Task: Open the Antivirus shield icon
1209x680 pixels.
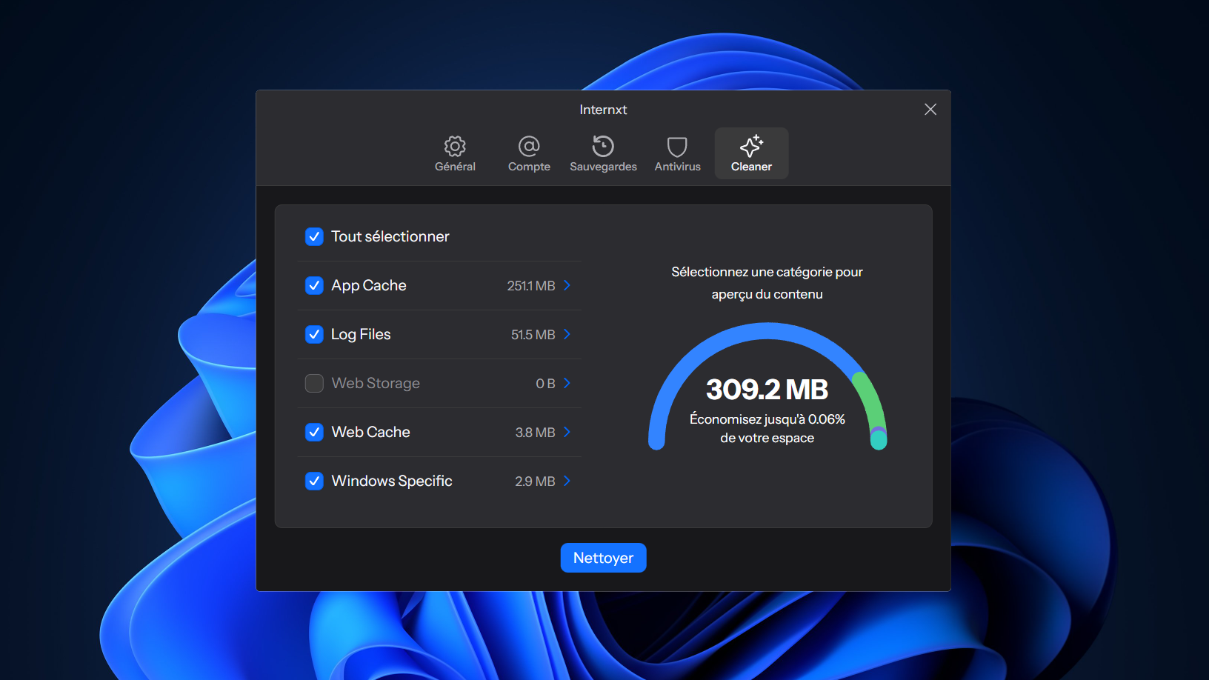Action: [677, 146]
